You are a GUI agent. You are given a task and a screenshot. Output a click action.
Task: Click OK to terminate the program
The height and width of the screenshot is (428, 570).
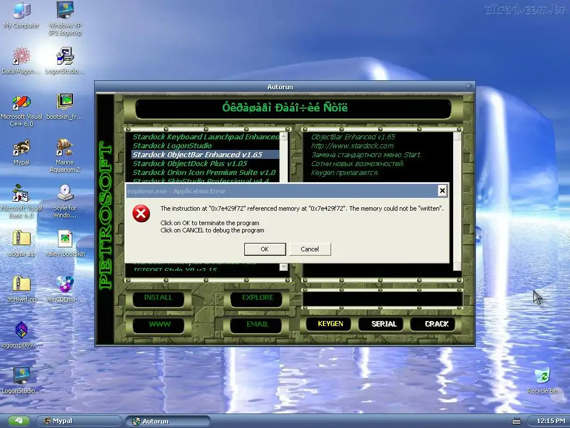click(x=264, y=249)
